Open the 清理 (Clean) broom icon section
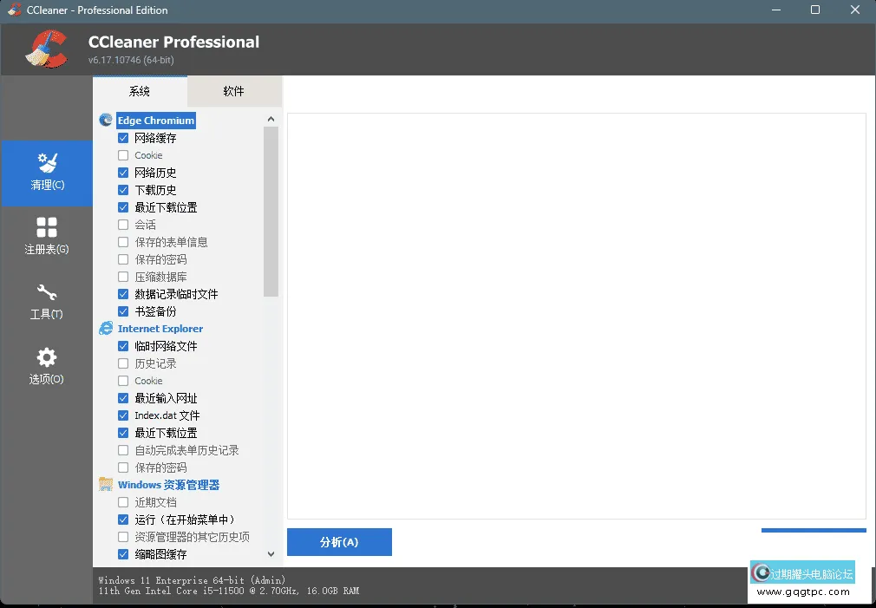This screenshot has width=876, height=608. [x=47, y=172]
